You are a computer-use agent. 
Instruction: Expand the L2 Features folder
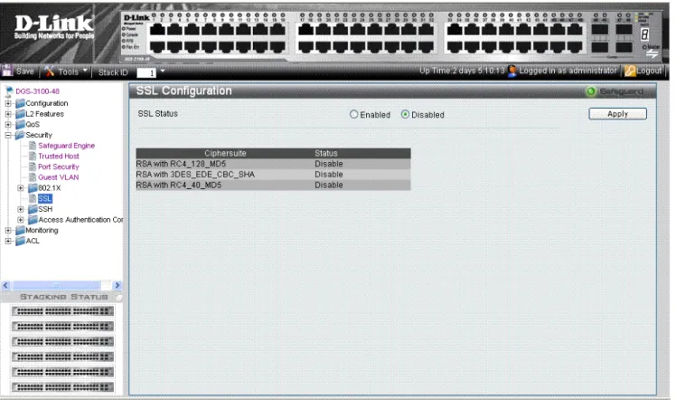click(8, 114)
